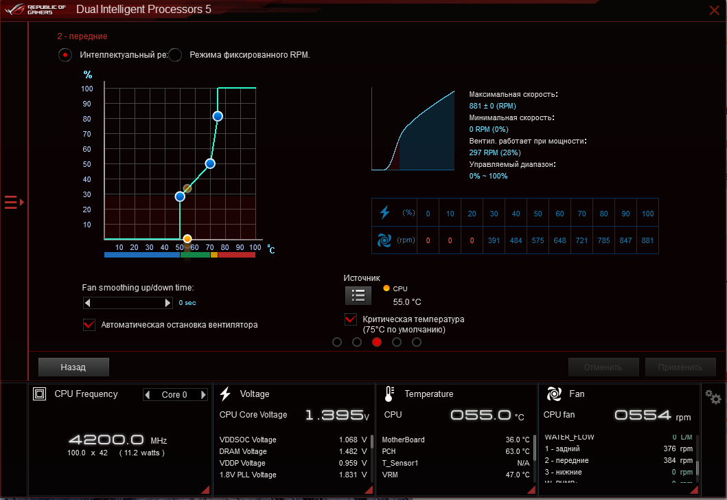The height and width of the screenshot is (500, 727).
Task: Decrease fan smoothing time with left arrow
Action: click(87, 303)
